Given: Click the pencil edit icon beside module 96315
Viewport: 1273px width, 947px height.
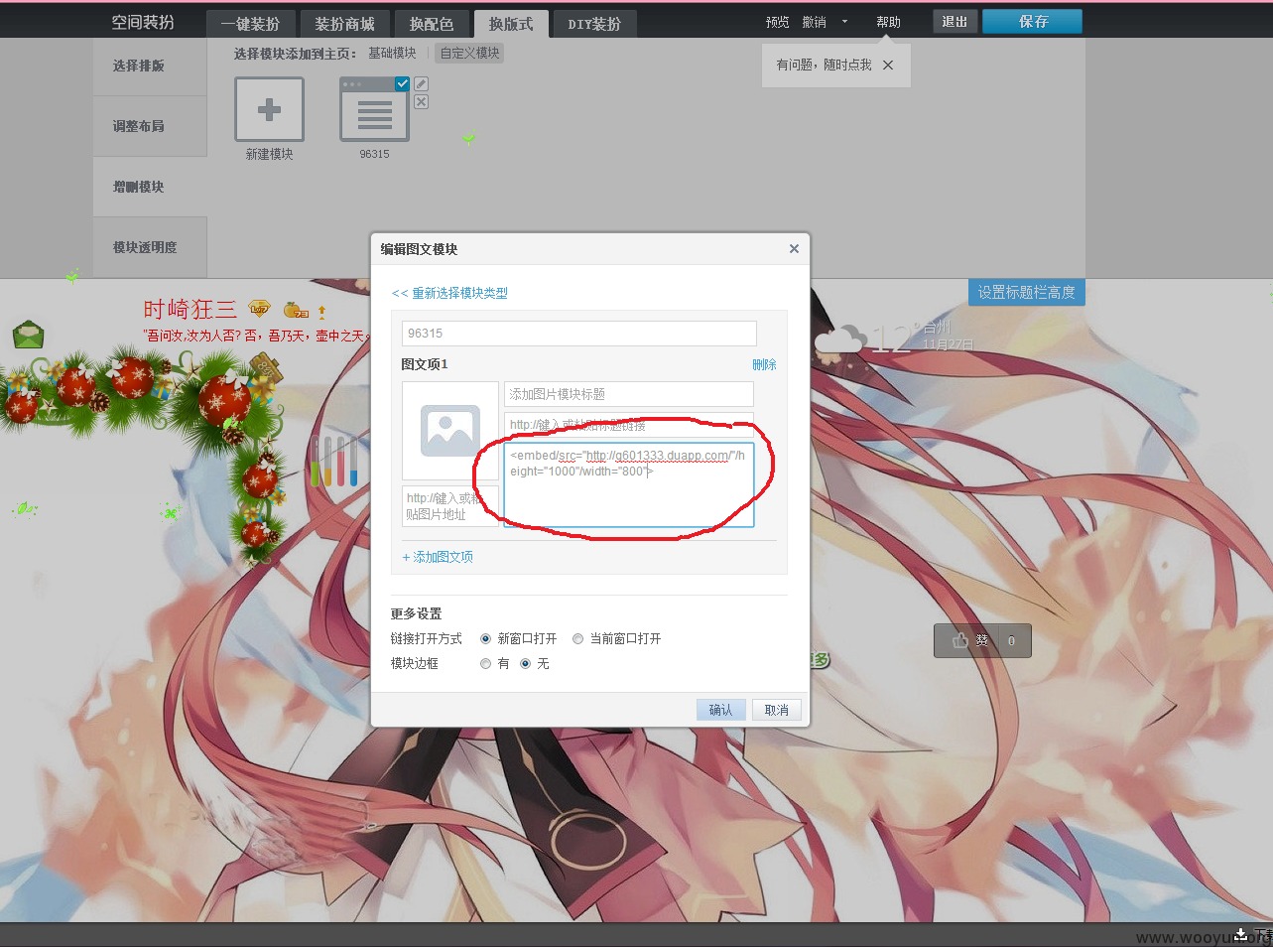Looking at the screenshot, I should 422,84.
